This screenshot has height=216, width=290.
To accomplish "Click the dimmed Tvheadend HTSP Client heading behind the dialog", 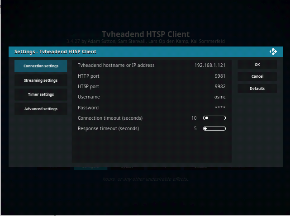I will pos(146,34).
